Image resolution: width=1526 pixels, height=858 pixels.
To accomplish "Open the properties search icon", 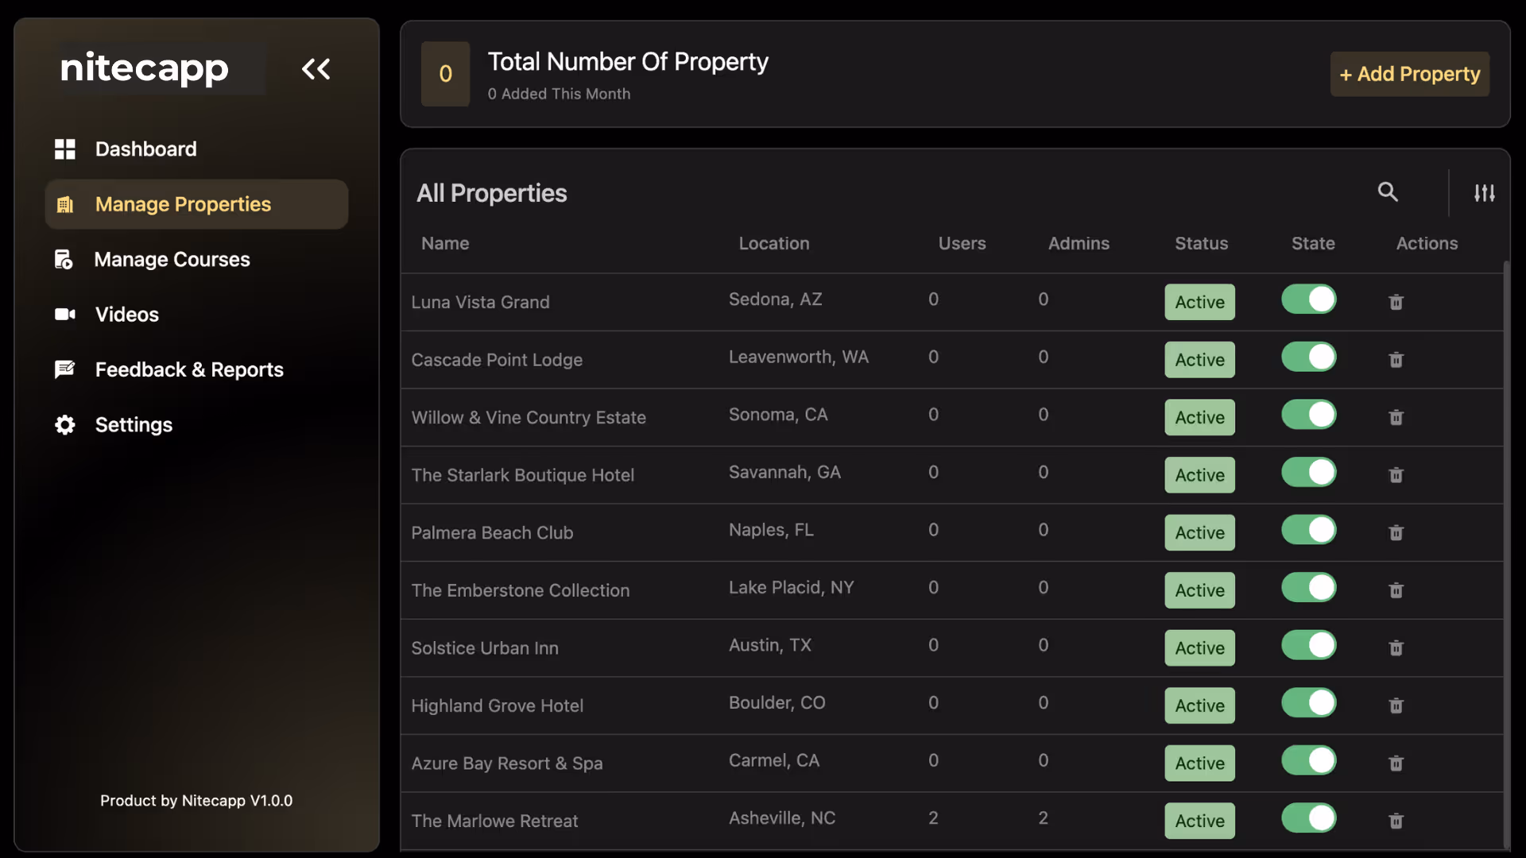I will tap(1388, 191).
